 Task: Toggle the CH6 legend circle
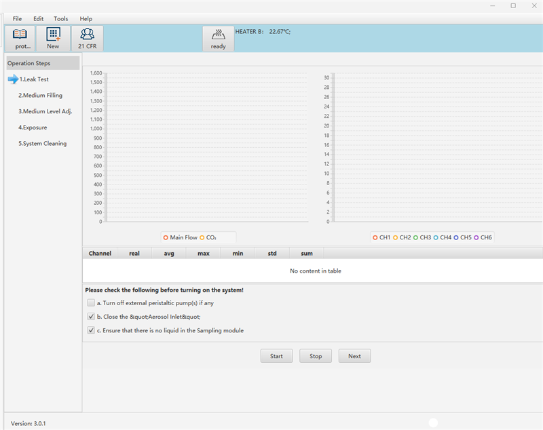pyautogui.click(x=476, y=237)
